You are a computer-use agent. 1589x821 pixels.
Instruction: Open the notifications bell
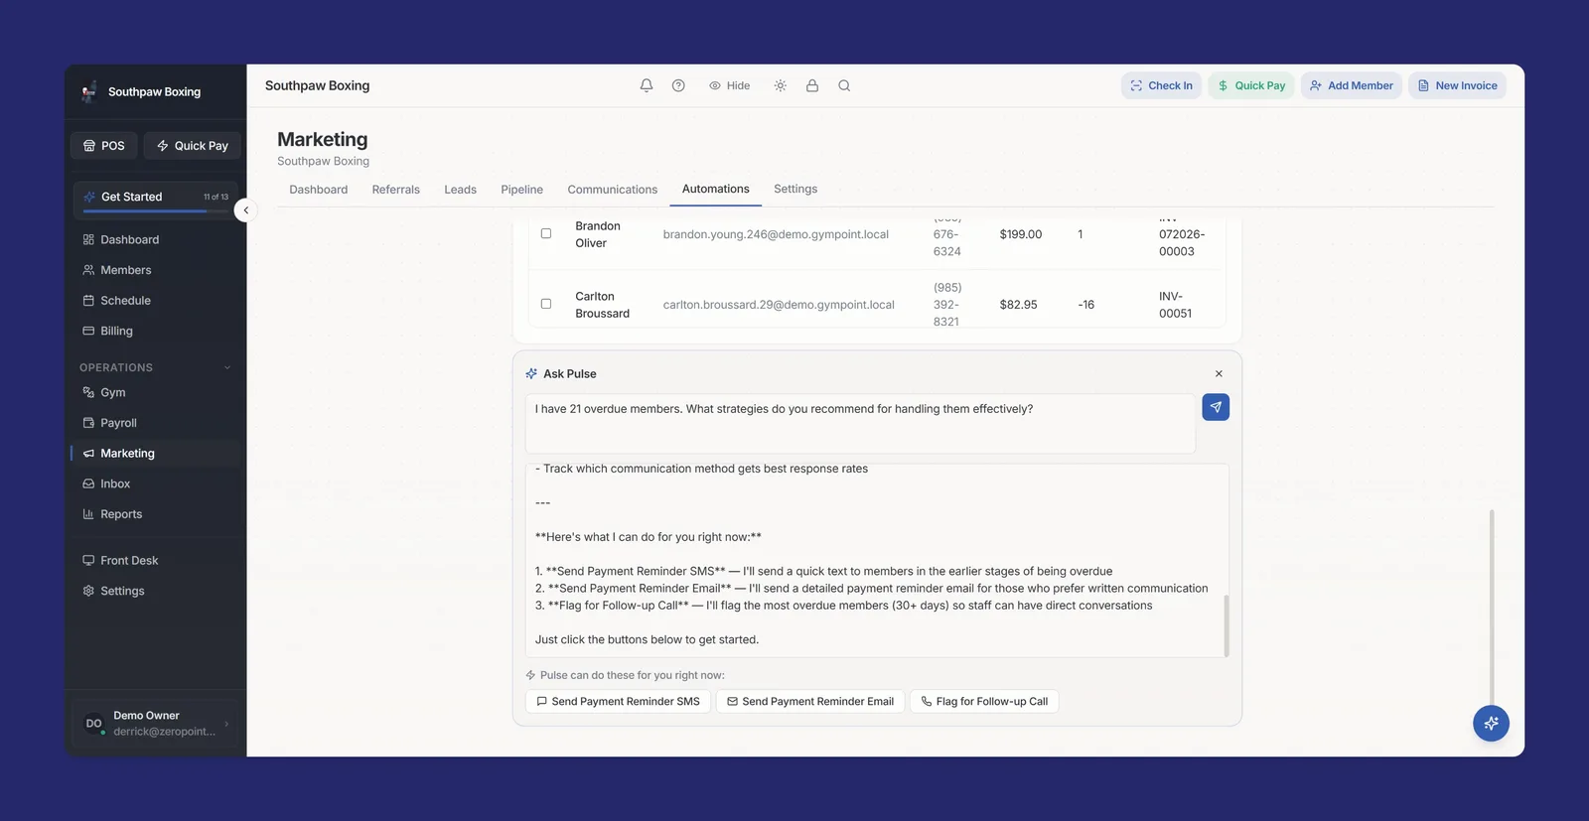click(647, 85)
